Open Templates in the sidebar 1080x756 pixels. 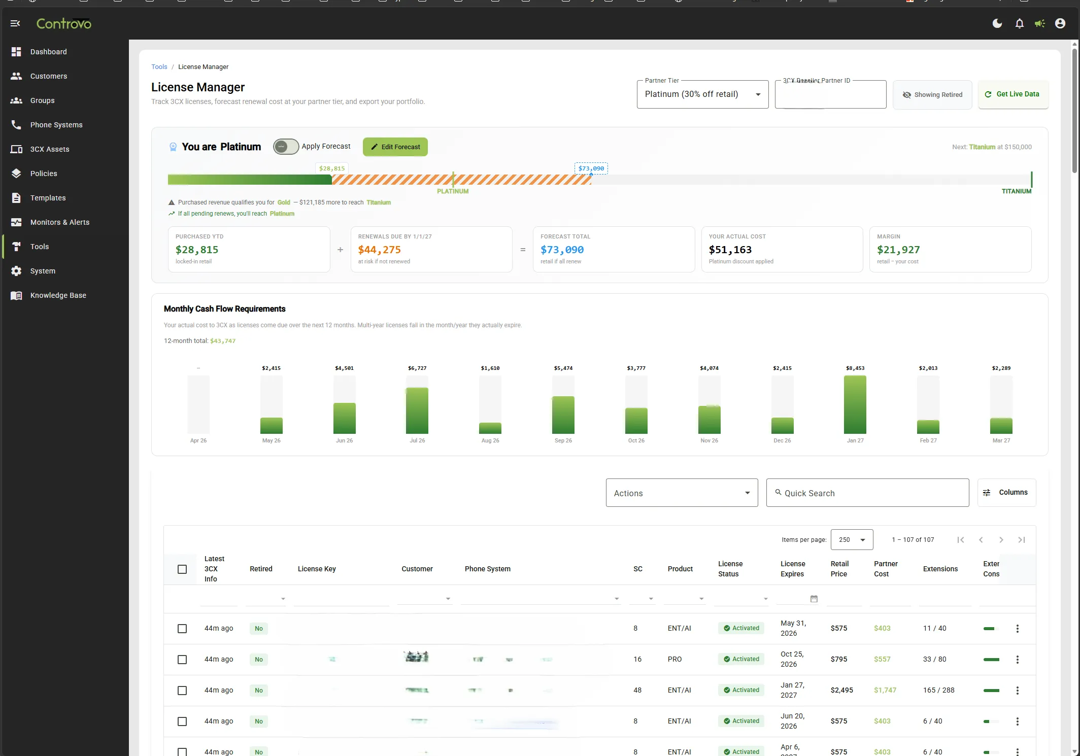[48, 198]
